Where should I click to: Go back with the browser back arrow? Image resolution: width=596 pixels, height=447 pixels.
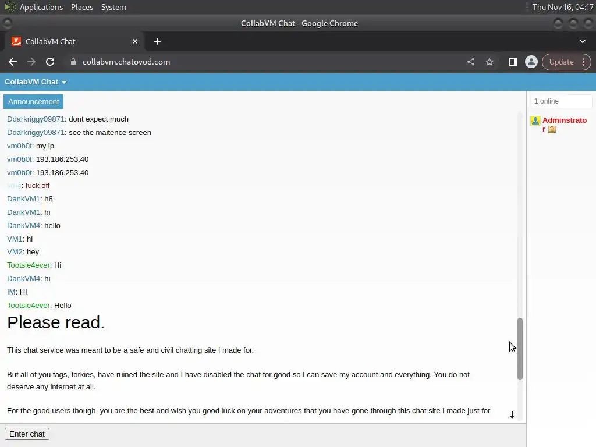coord(13,62)
